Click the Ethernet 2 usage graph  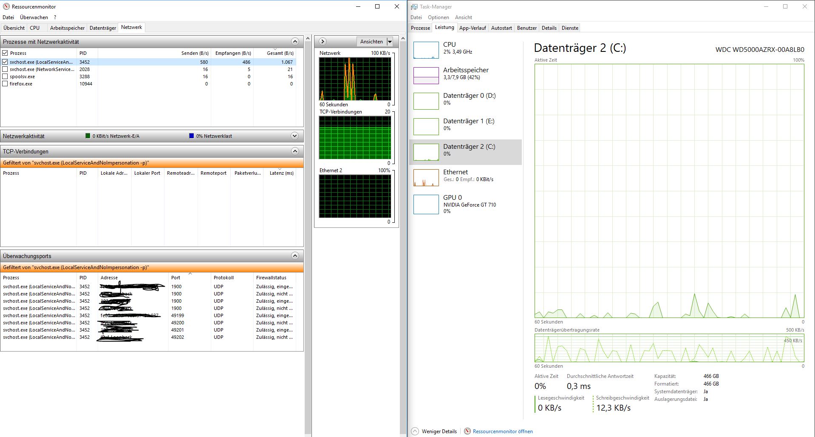[x=355, y=196]
